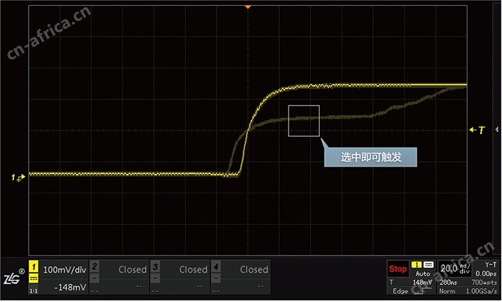Image resolution: width=502 pixels, height=302 pixels.
Task: Enable closed channel 2
Action: [x=120, y=277]
